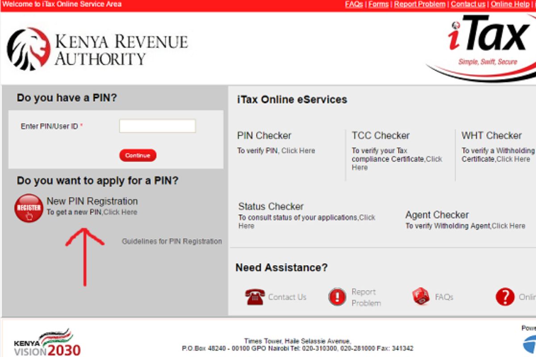Screen dimensions: 536x357
Task: Open Forms link in top bar
Action: point(378,4)
